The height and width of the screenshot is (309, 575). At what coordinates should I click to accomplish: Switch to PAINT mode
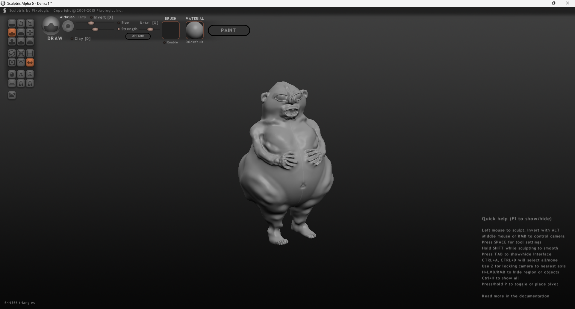(x=229, y=31)
